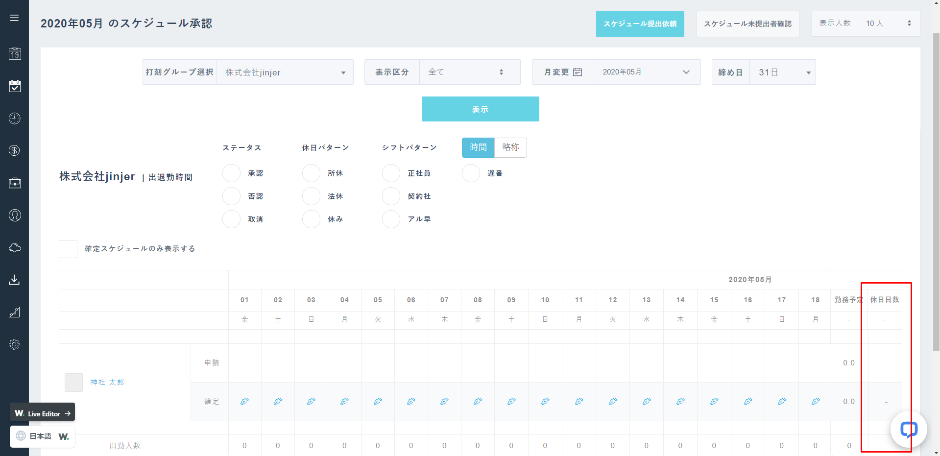Check 確定スケジュールのみ表示する checkbox
The height and width of the screenshot is (456, 940).
(x=68, y=249)
